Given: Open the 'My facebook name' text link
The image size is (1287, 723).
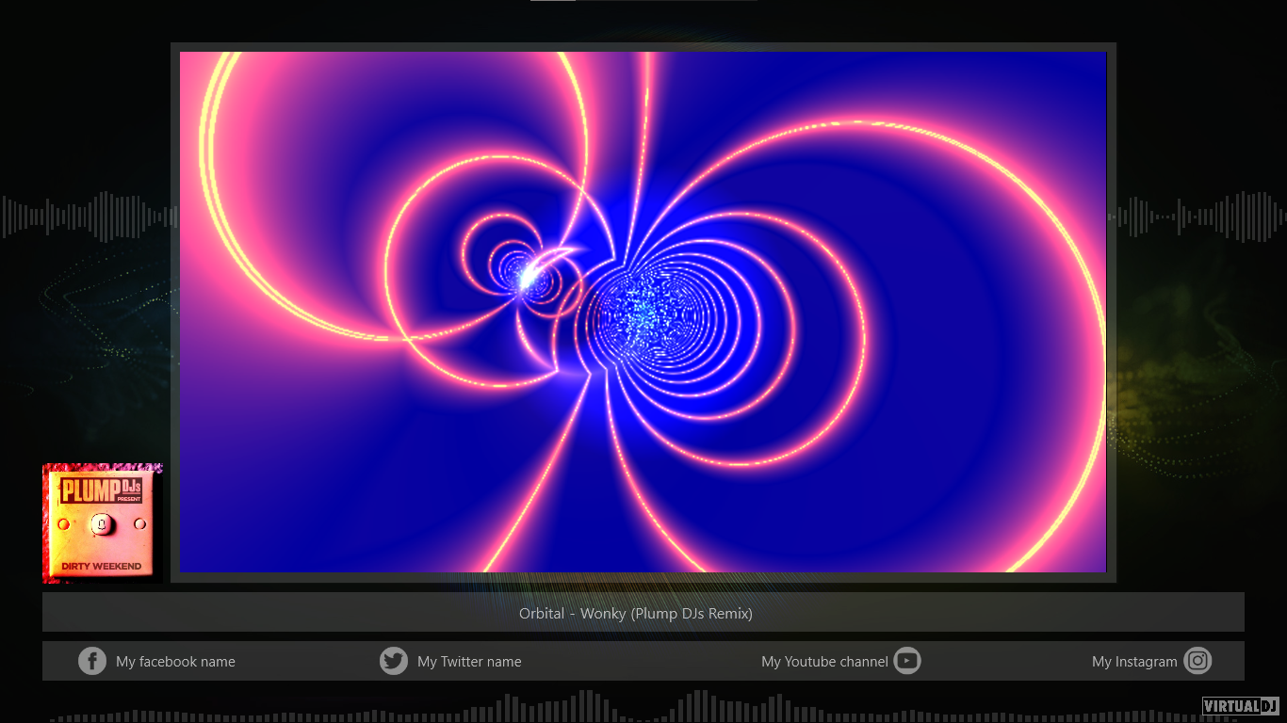Looking at the screenshot, I should [175, 662].
